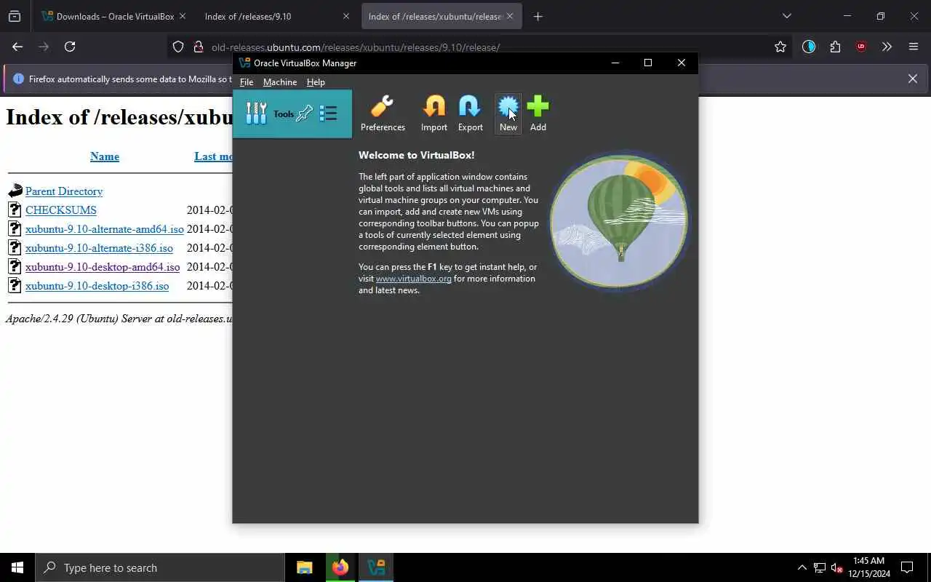Show more toolbar tools chevron
This screenshot has width=931, height=582.
pos(887,47)
